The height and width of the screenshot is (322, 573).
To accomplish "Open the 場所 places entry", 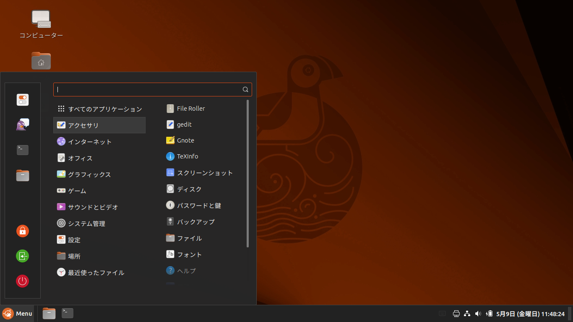I will pyautogui.click(x=73, y=256).
